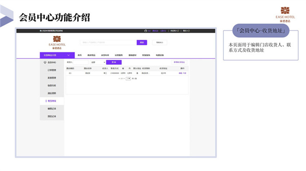Click the add new shipping address button

[179, 62]
